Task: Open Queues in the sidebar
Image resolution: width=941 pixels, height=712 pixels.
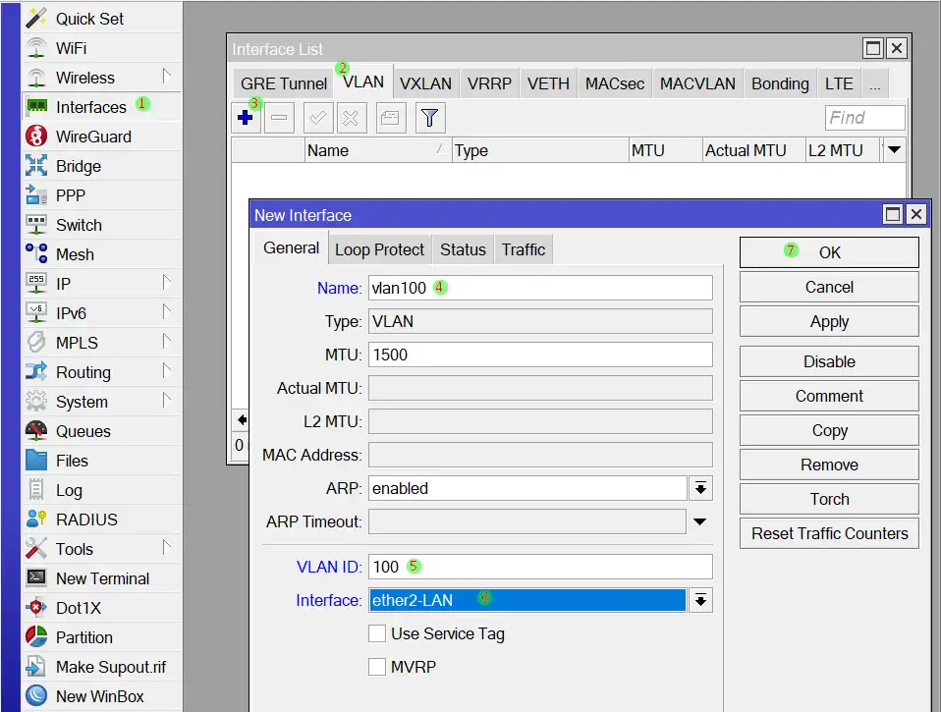Action: coord(83,431)
